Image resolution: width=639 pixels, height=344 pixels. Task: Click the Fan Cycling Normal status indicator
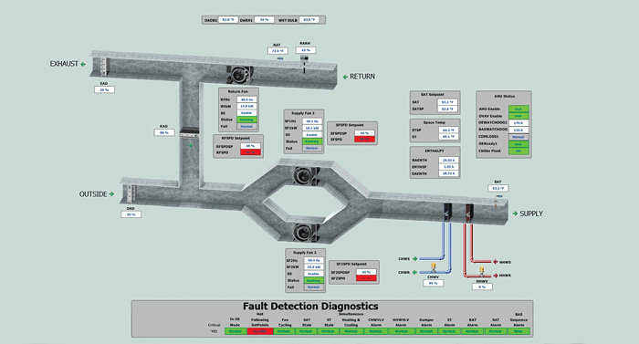coord(284,331)
